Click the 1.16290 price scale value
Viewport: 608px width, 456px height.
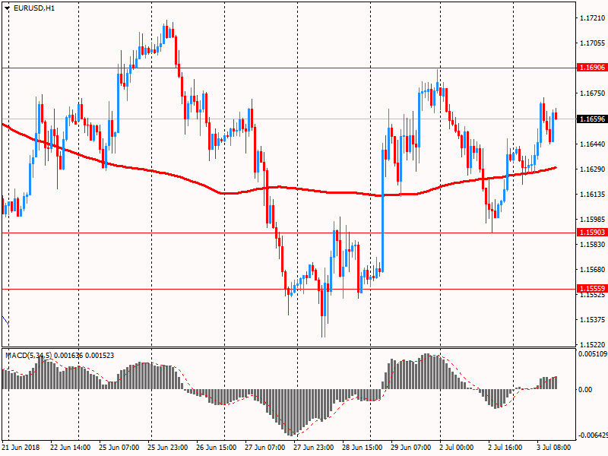pyautogui.click(x=593, y=169)
